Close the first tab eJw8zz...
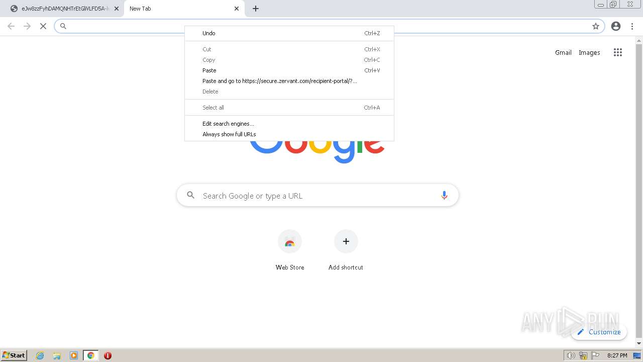The height and width of the screenshot is (362, 643). click(117, 9)
